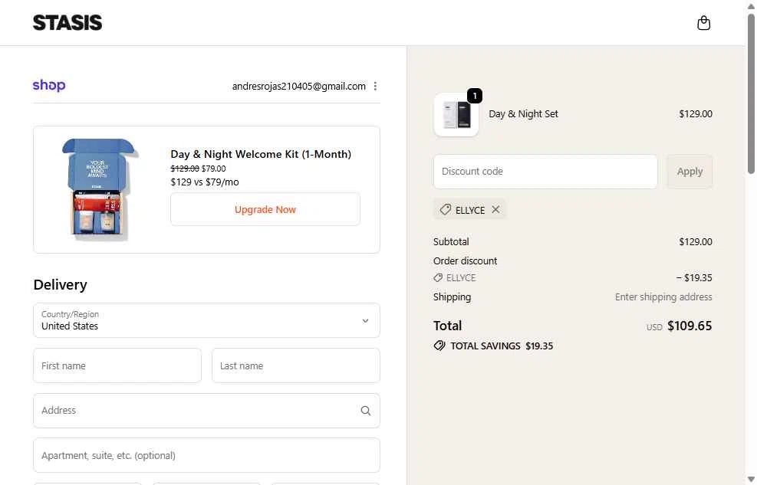757x485 pixels.
Task: Click the ELLYCE order discount tag icon
Action: pos(438,277)
